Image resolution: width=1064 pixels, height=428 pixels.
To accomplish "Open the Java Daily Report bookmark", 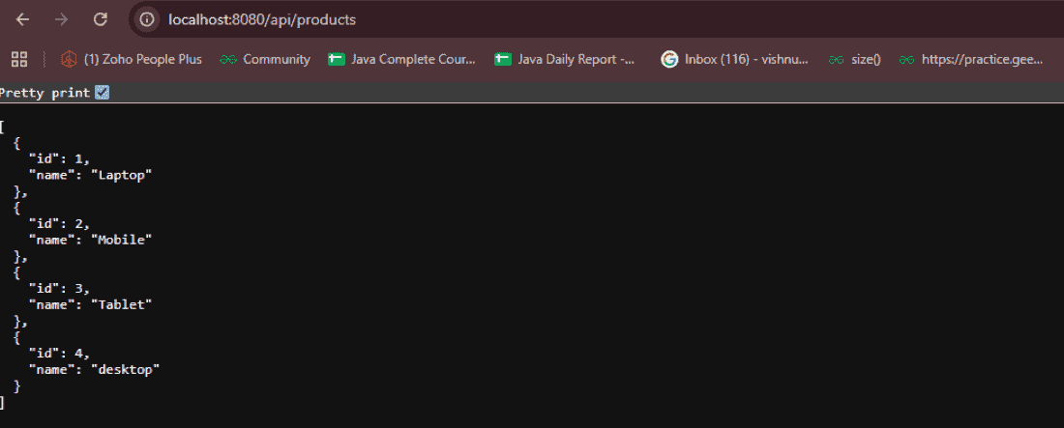I will coord(565,59).
